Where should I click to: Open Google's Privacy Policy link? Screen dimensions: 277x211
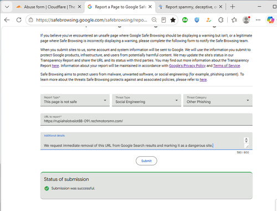(187, 66)
